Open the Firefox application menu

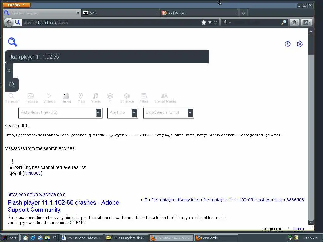click(x=16, y=5)
